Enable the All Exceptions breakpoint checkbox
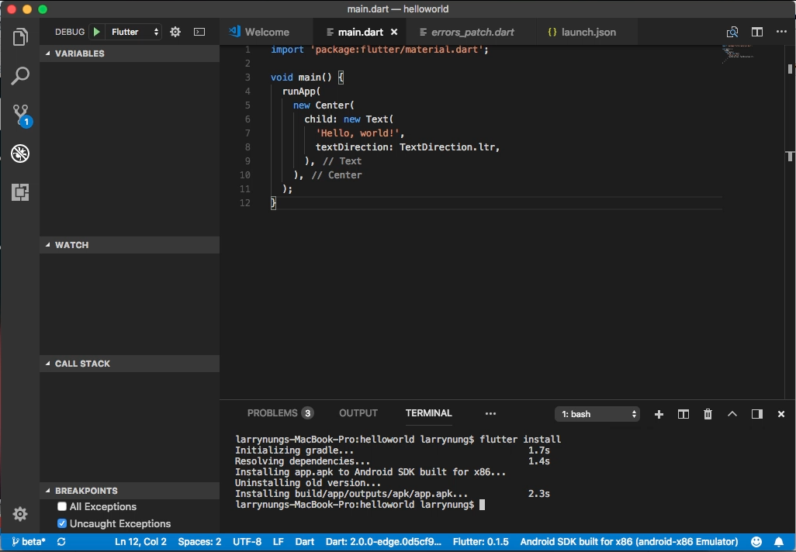The image size is (796, 552). click(62, 506)
